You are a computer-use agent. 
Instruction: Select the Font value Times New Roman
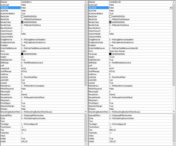pyautogui.click(x=117, y=51)
